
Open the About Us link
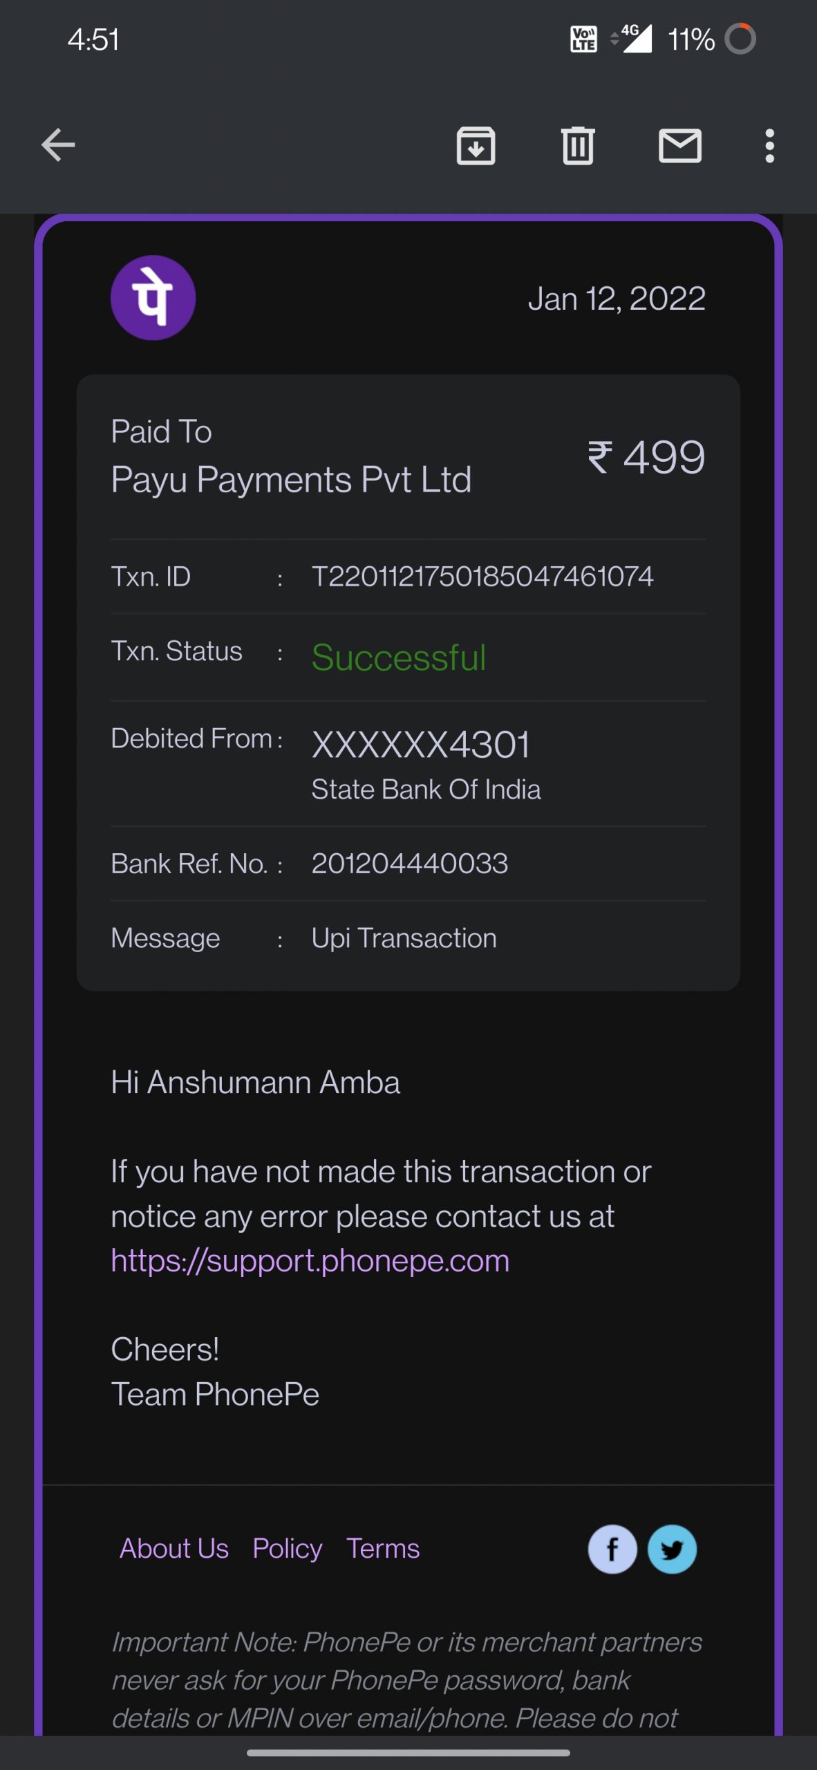(x=174, y=1549)
